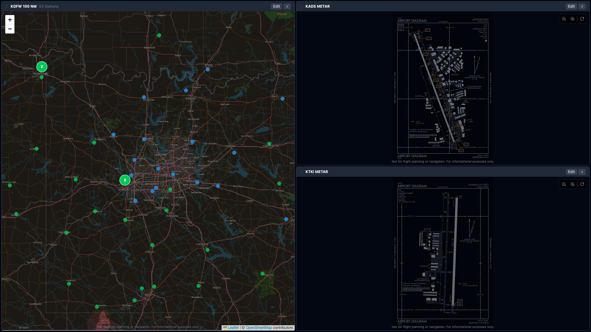This screenshot has height=332, width=591.
Task: Select the green station marker at Breckenridge
Action: pos(10,185)
